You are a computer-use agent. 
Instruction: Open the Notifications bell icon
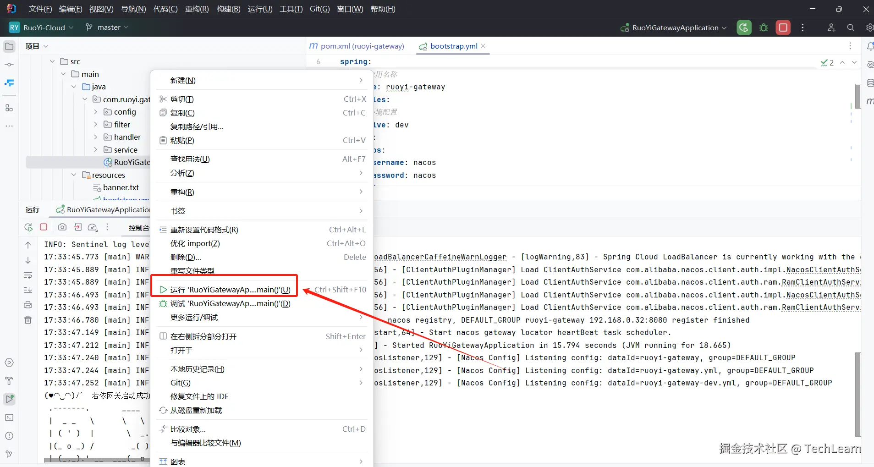(x=870, y=46)
